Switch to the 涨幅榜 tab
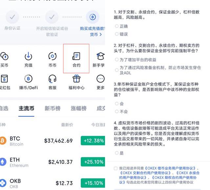Screen dimensions: 210x190 pos(79,108)
